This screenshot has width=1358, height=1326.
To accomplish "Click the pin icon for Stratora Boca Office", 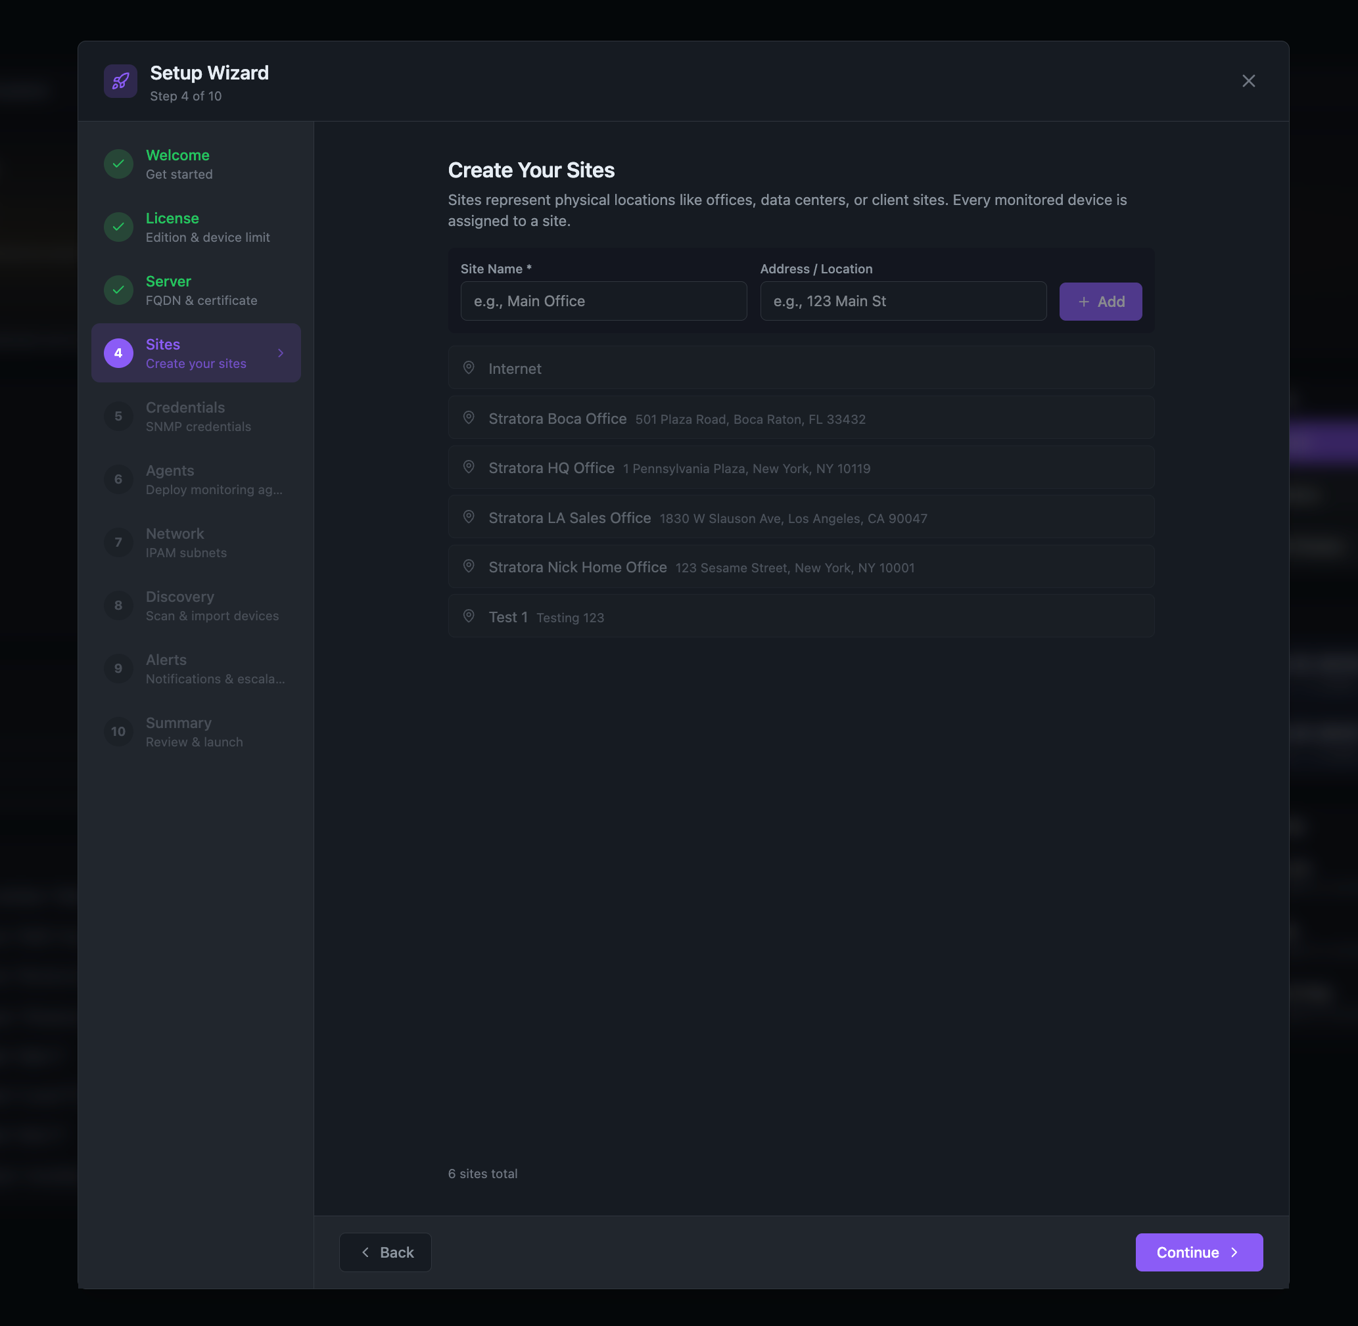I will point(469,418).
